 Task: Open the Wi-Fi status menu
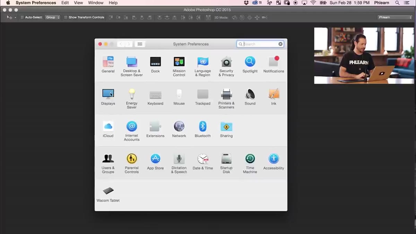click(x=313, y=3)
